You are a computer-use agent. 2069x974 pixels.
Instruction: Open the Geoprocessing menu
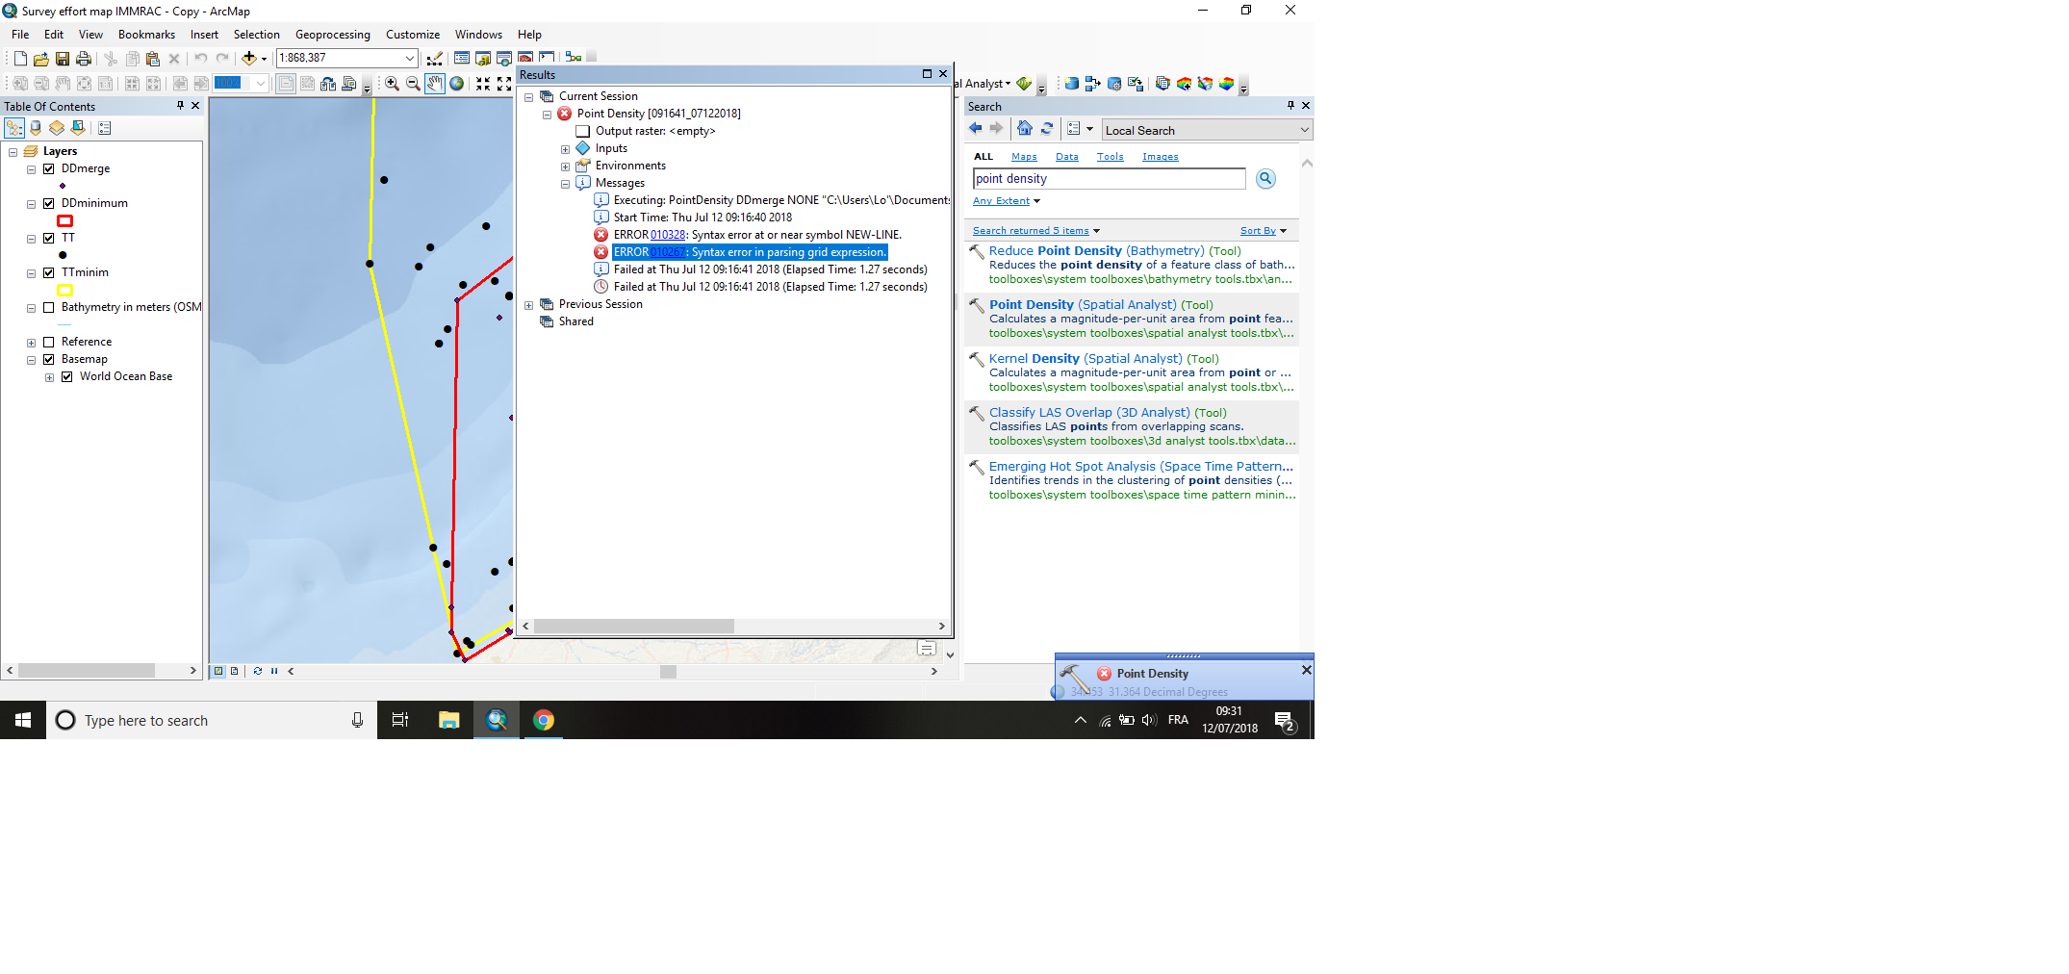[x=332, y=35]
